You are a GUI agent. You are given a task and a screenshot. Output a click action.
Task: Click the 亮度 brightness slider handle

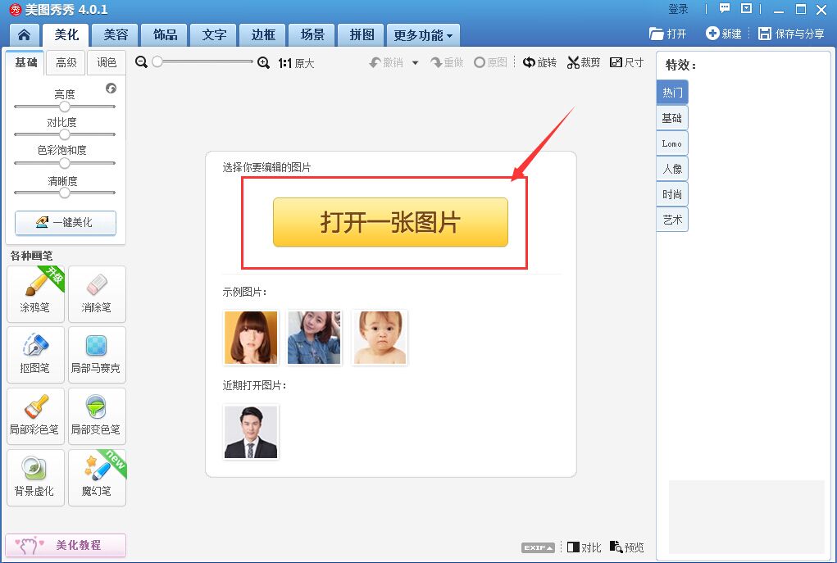coord(65,107)
